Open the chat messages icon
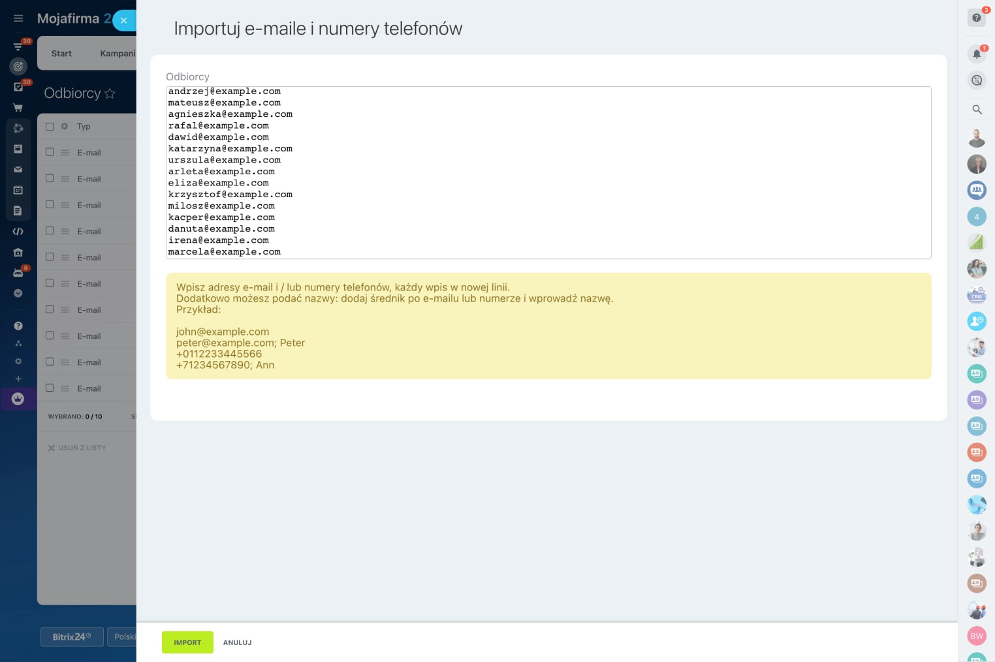Viewport: 995px width, 662px height. [x=977, y=80]
